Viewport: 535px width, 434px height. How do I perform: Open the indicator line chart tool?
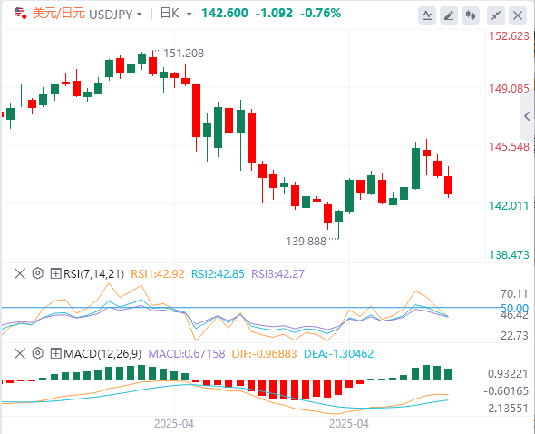point(427,15)
